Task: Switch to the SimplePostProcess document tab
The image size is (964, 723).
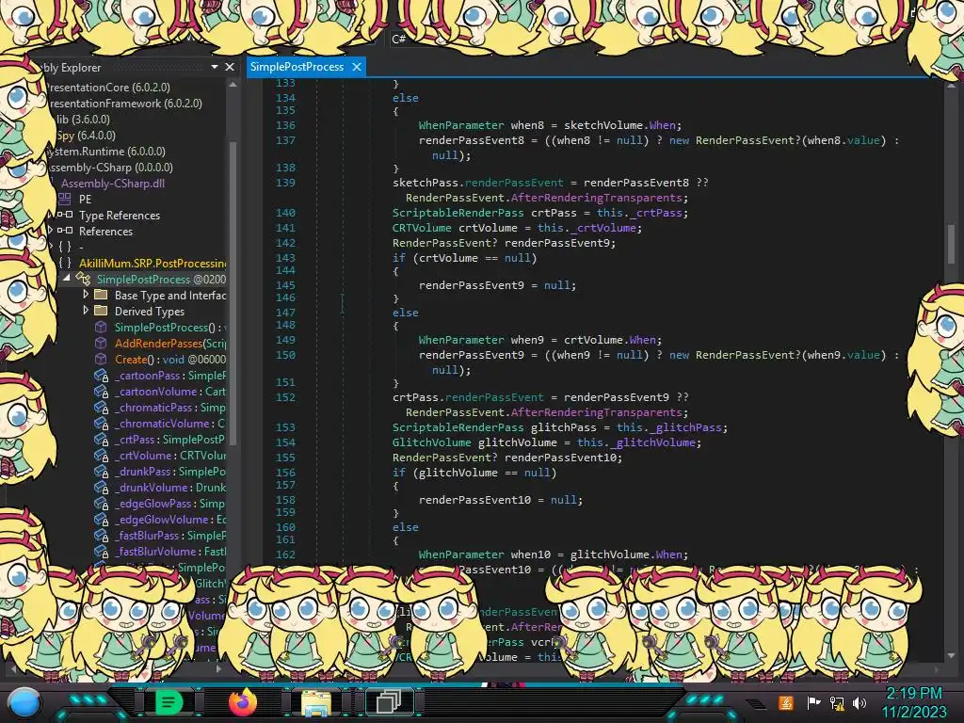Action: (x=297, y=67)
